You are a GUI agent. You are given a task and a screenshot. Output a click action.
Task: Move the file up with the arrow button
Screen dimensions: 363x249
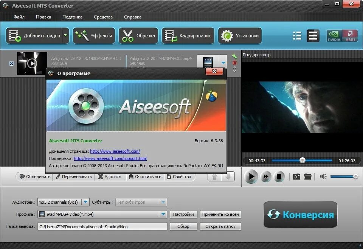215,177
